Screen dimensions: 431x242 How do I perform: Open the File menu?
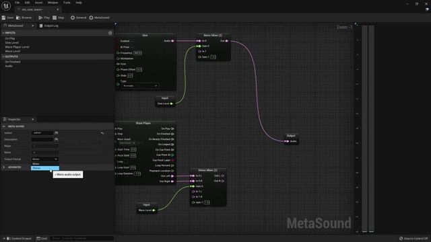click(18, 3)
